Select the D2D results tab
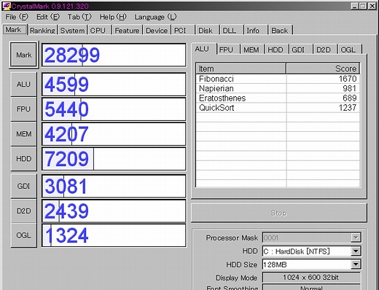The image size is (379, 290). (x=326, y=50)
